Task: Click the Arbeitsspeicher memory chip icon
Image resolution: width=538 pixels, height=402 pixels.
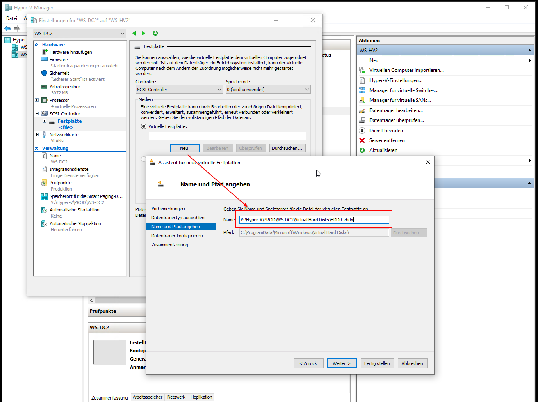Action: tap(44, 87)
